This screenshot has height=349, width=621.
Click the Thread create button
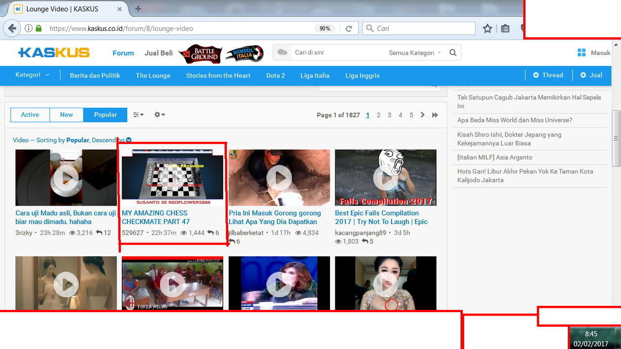(x=548, y=75)
